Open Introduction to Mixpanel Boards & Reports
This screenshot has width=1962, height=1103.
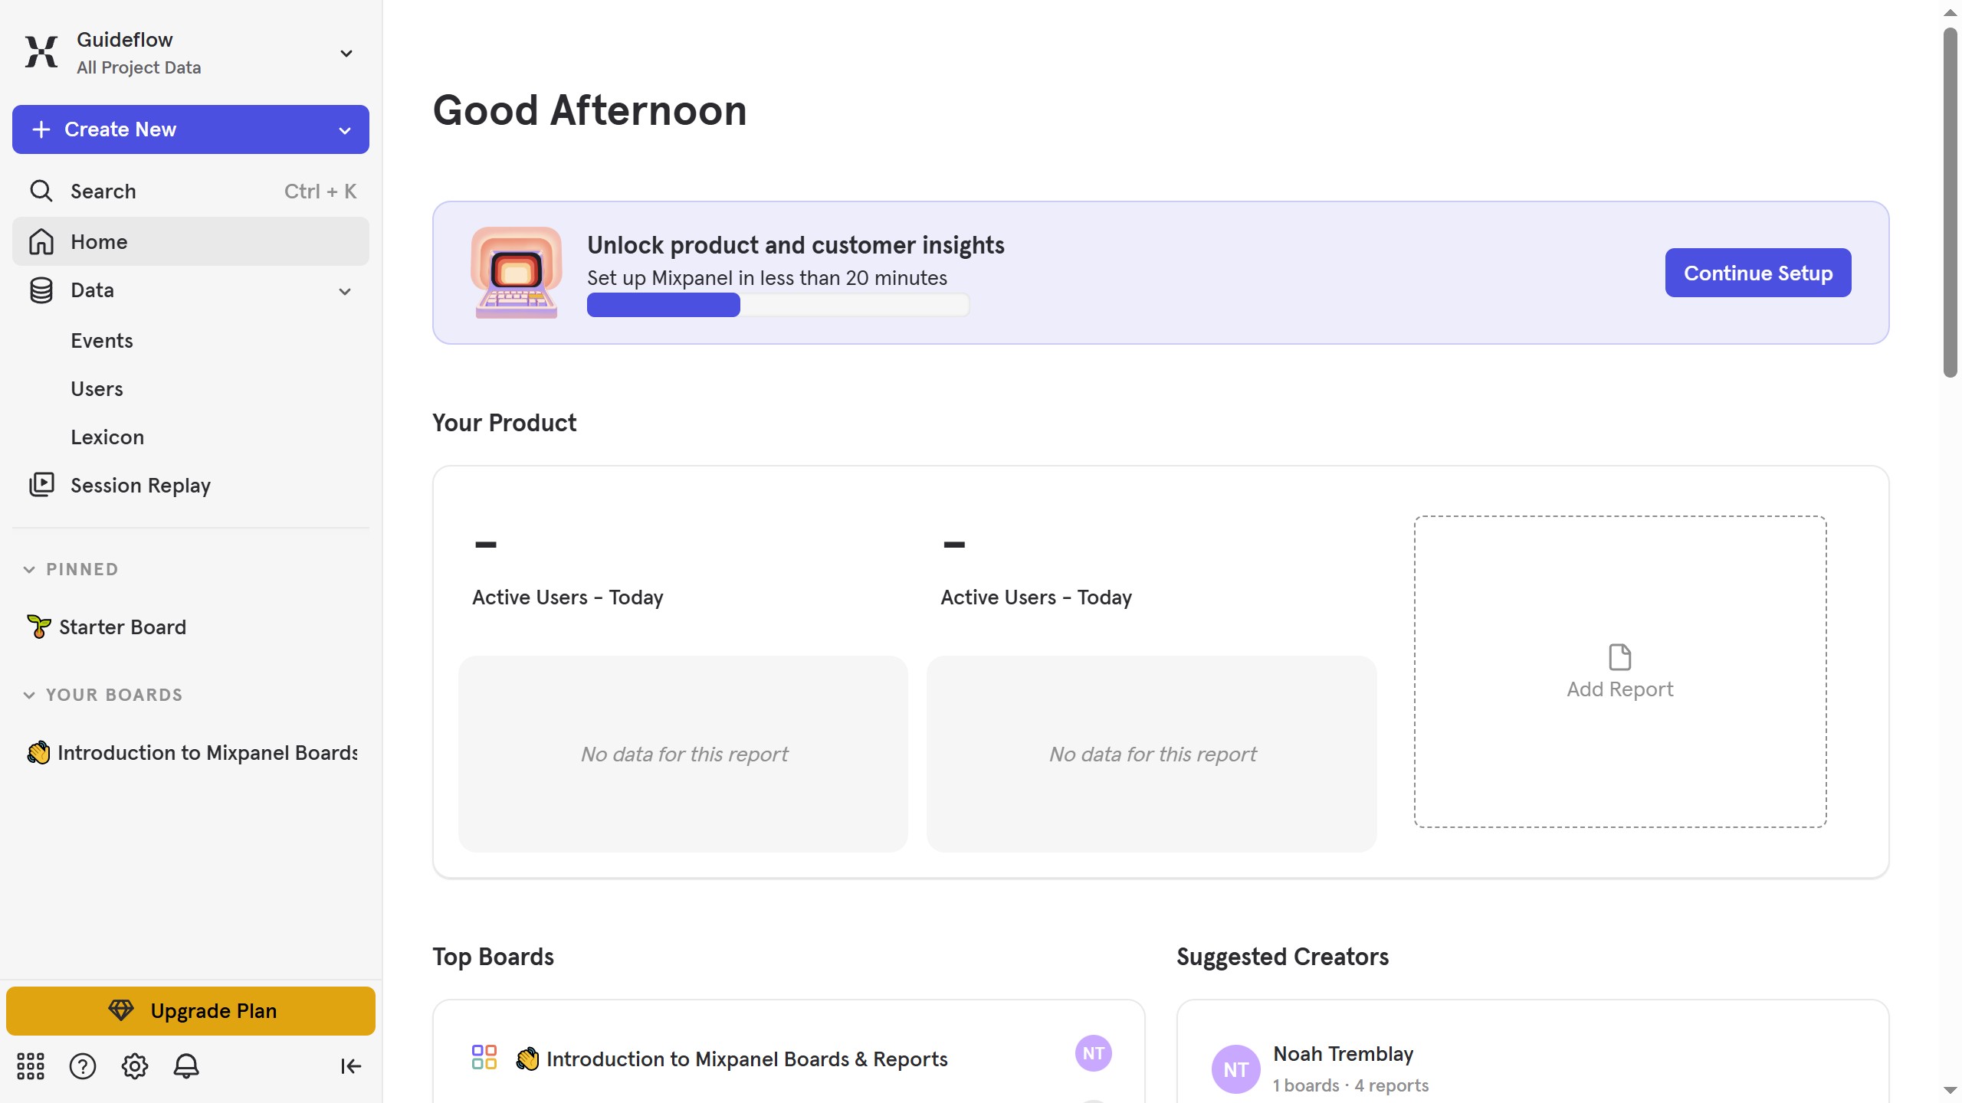point(747,1059)
